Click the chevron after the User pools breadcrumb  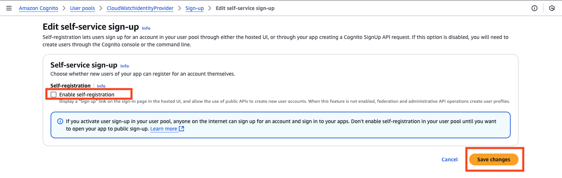coord(101,8)
